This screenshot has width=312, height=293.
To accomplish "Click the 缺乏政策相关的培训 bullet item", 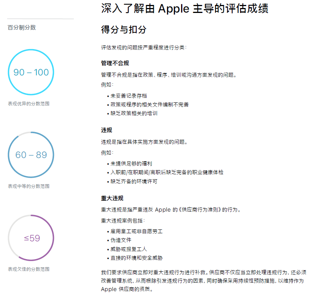I will [134, 113].
